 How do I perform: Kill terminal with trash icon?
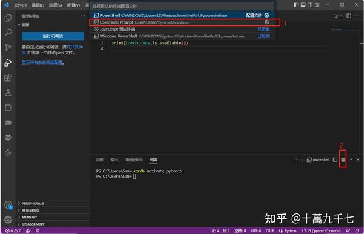[x=343, y=160]
